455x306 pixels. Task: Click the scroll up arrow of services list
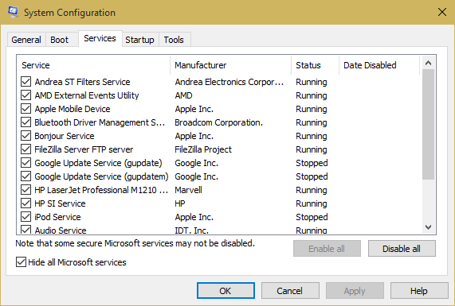pyautogui.click(x=428, y=63)
